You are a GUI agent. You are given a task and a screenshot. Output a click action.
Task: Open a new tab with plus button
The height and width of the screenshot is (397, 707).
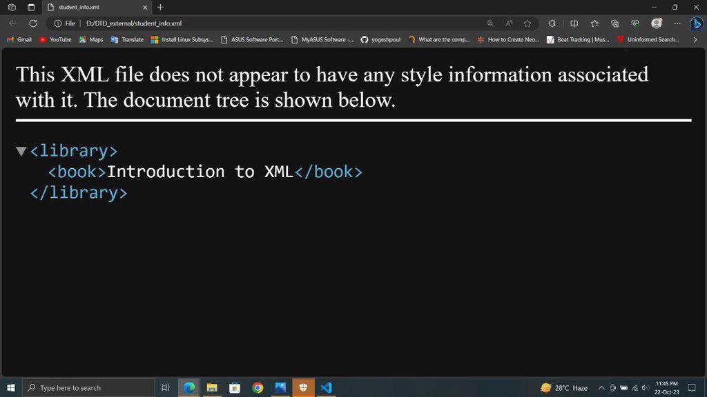point(160,7)
